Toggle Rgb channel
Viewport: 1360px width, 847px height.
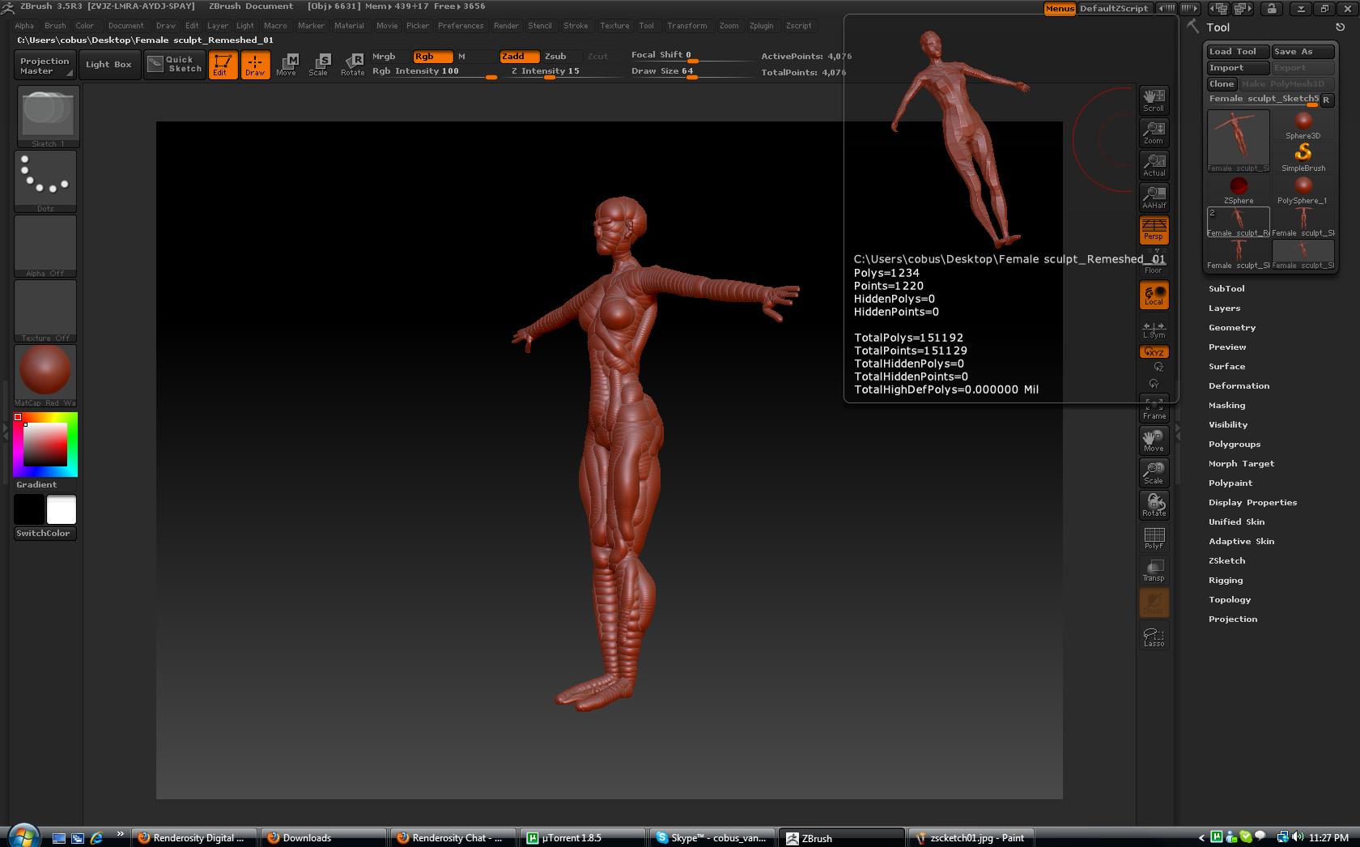click(x=432, y=57)
